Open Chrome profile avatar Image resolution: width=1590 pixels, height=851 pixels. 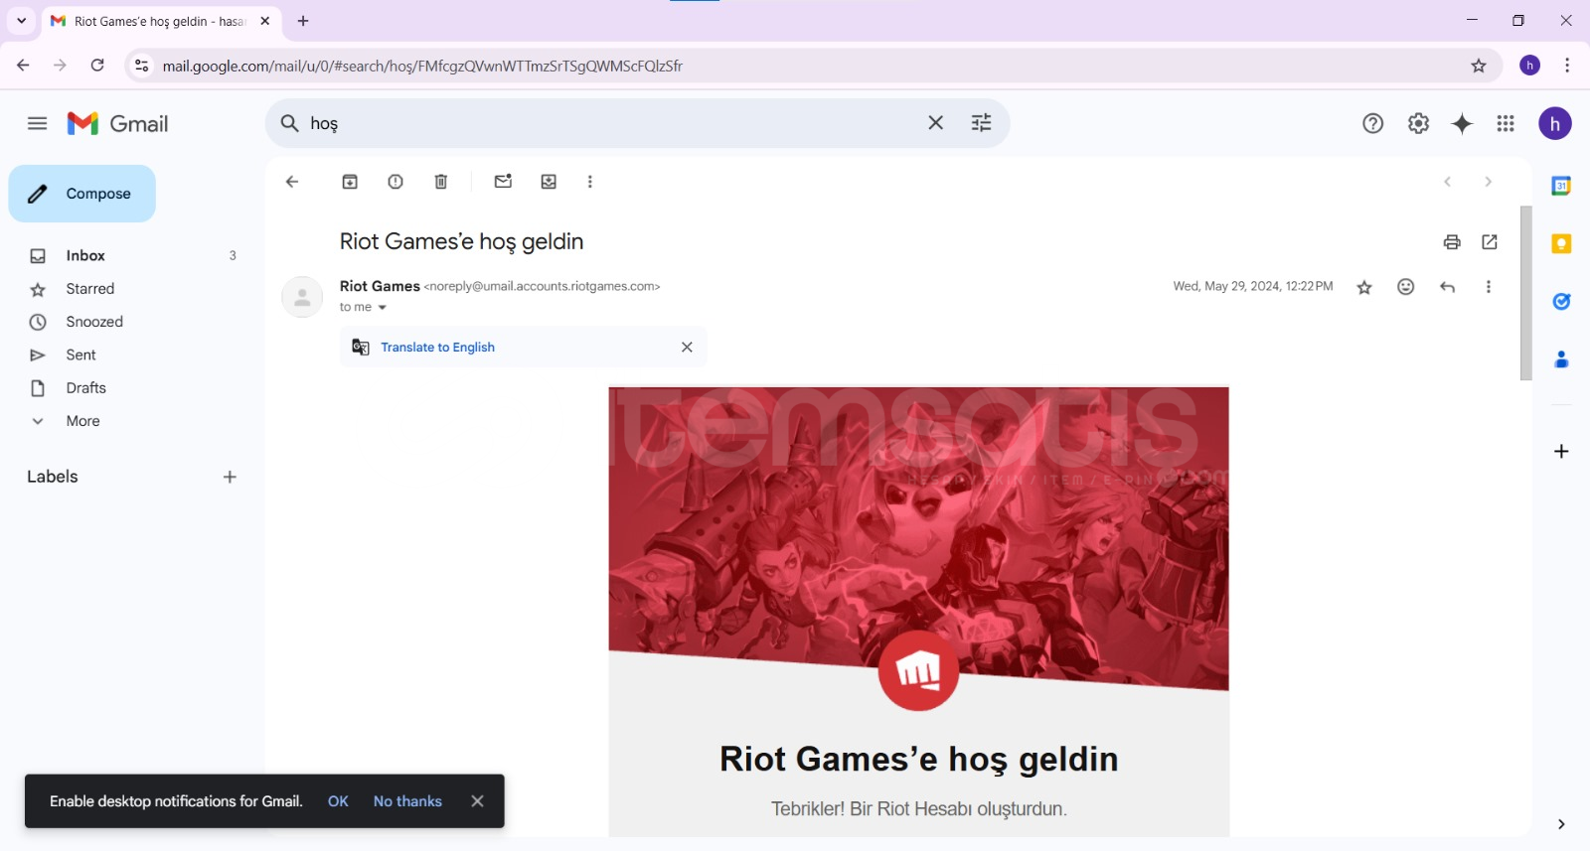tap(1529, 66)
